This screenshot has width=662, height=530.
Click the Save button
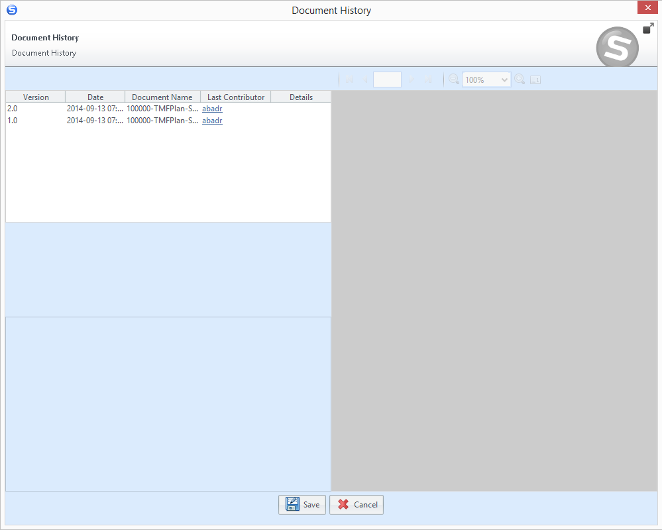pyautogui.click(x=302, y=505)
